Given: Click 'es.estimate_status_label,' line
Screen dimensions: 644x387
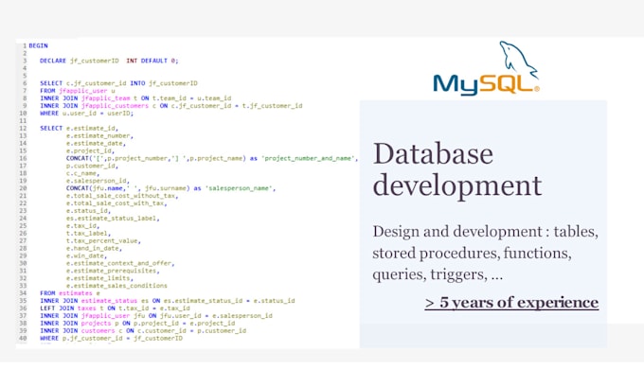Looking at the screenshot, I should [113, 219].
